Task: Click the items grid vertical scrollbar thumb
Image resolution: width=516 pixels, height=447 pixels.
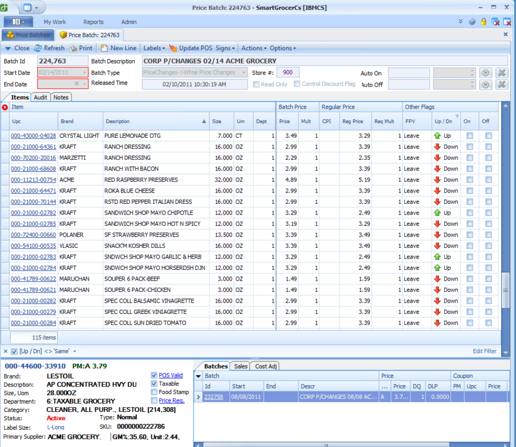Action: coord(505,290)
